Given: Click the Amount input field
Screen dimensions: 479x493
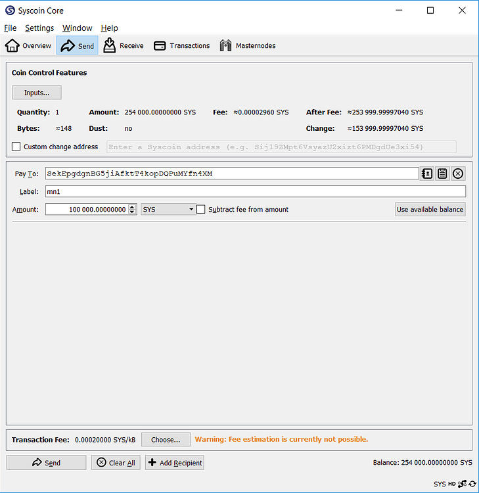Looking at the screenshot, I should point(87,210).
